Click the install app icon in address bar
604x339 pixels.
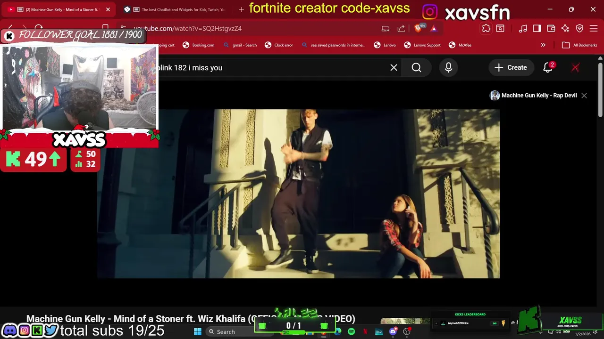point(386,28)
